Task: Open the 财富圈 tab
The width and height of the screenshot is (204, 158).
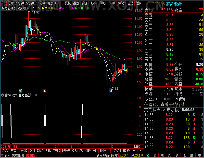Action: click(x=31, y=155)
